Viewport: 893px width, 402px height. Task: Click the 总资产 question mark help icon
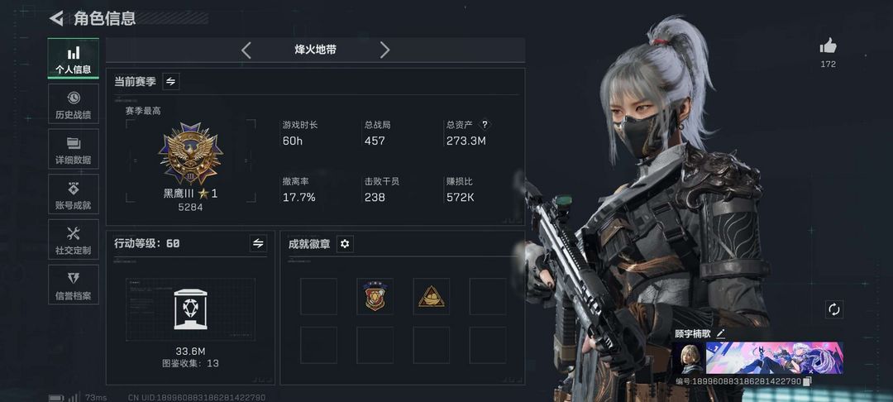pyautogui.click(x=485, y=124)
